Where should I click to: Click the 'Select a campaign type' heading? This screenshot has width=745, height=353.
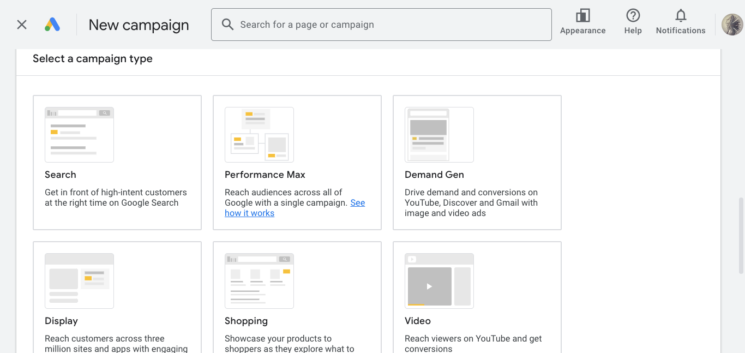(x=93, y=59)
